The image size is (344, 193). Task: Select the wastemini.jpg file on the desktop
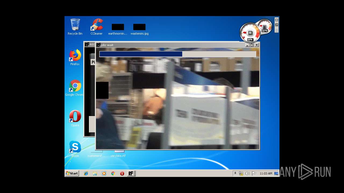139,29
